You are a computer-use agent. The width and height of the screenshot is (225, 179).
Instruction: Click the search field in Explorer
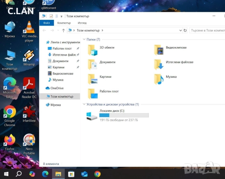(207, 31)
